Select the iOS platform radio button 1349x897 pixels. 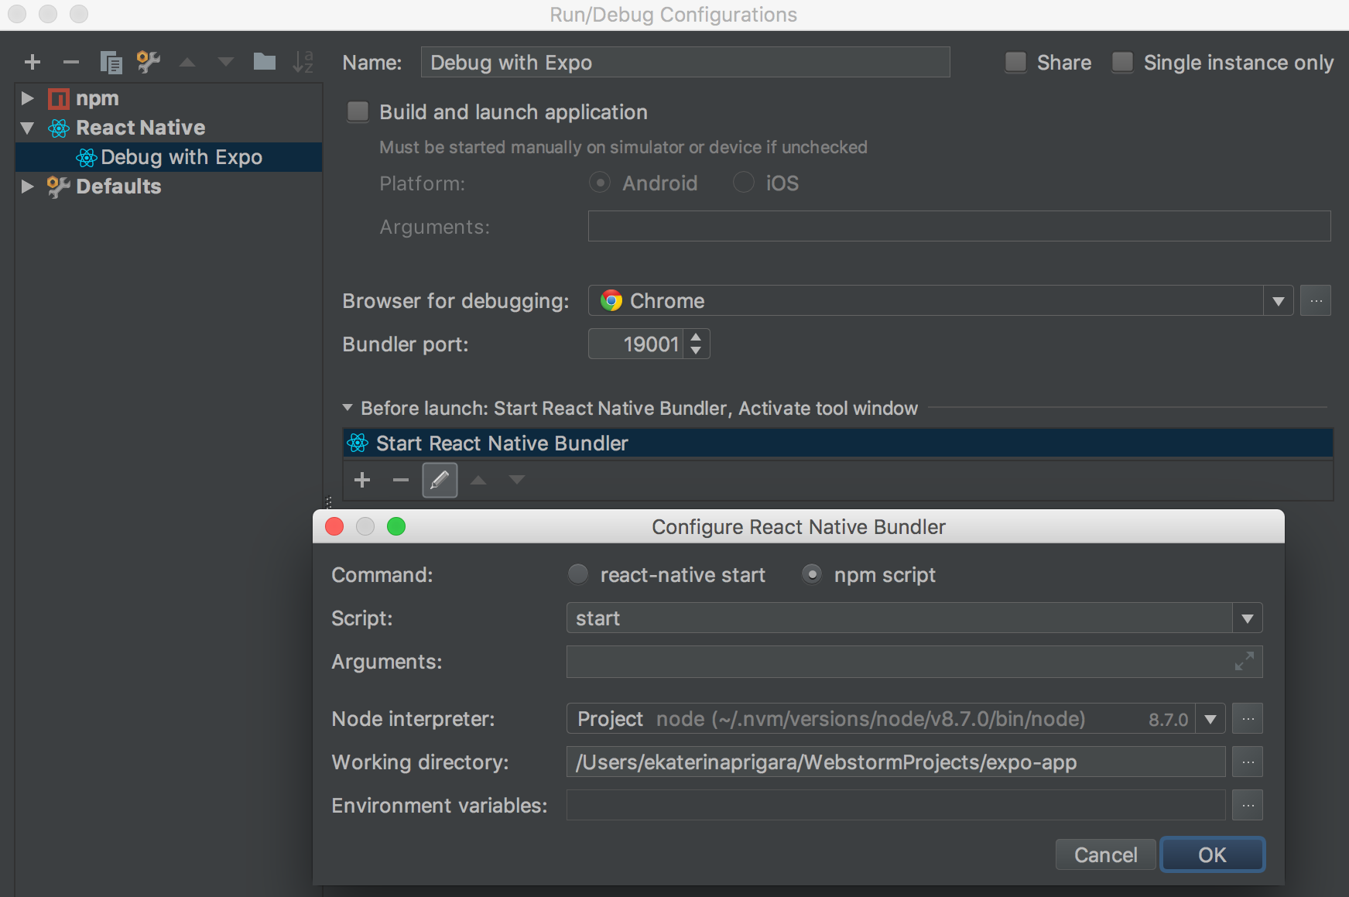[743, 183]
